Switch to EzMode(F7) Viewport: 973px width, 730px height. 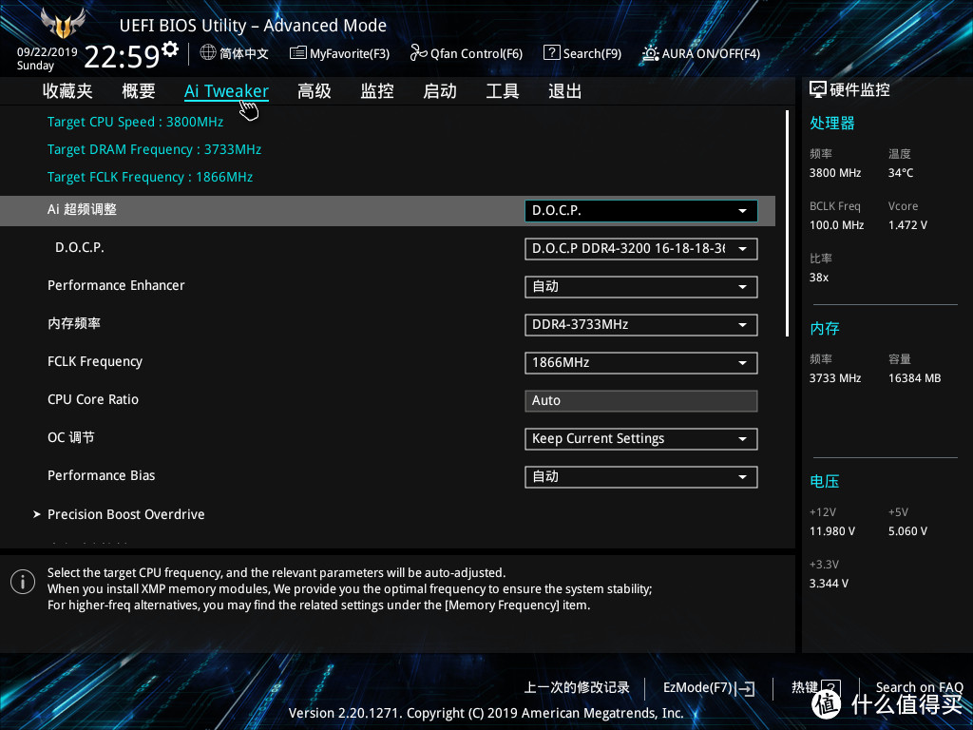coord(709,688)
